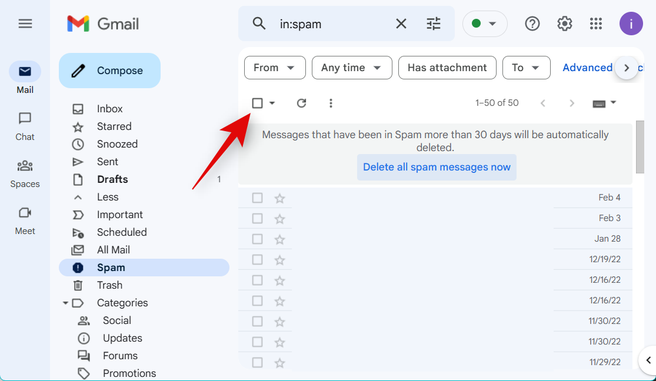
Task: Open the select dropdown arrow beside checkbox
Action: coord(272,103)
